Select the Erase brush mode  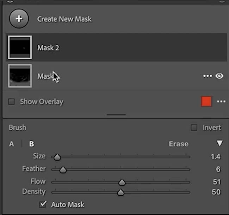coord(179,144)
